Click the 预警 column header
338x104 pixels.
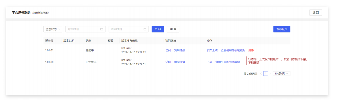[x=110, y=41]
